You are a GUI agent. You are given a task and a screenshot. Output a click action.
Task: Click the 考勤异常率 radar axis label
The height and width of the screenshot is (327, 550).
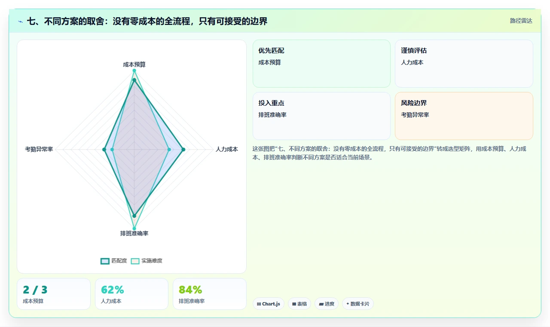[x=39, y=150]
